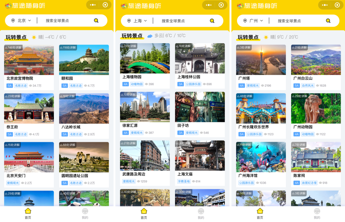Tap the search magnifier in the 广州 screen
Screen dimensions: 345x222
coord(328,21)
